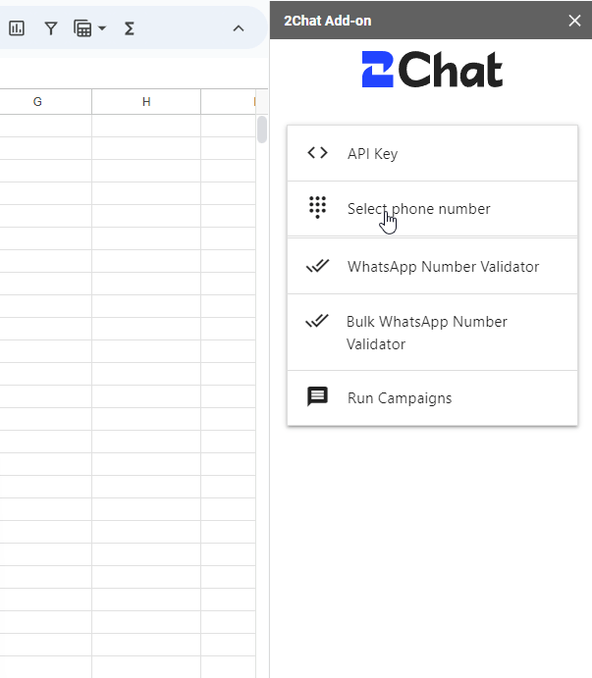Click the Create a filter funnel icon

pos(51,28)
